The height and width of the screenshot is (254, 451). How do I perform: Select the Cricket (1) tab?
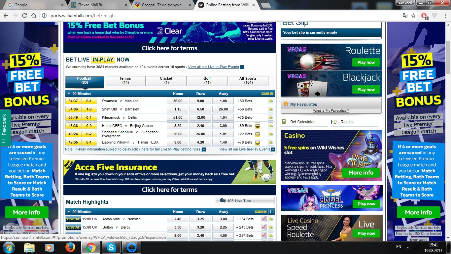point(166,81)
